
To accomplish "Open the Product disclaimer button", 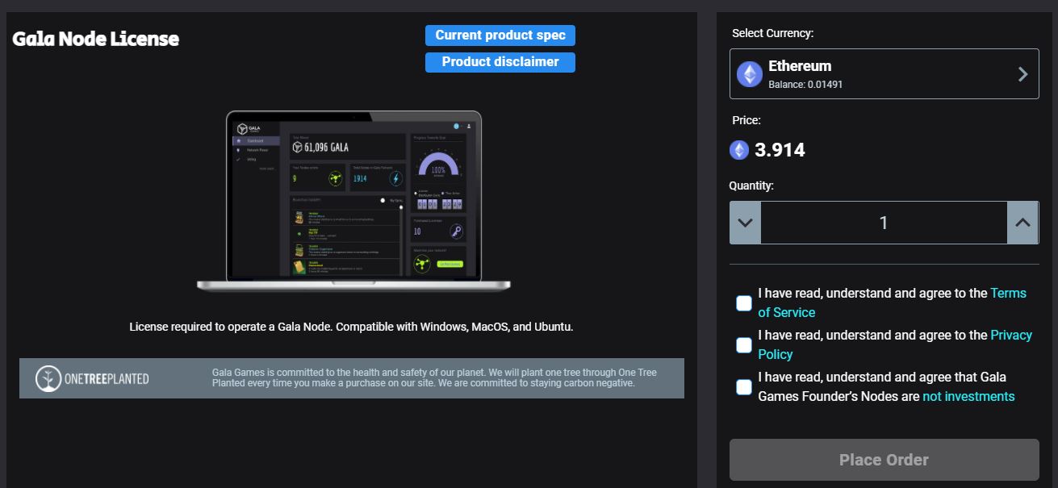I will (x=500, y=62).
